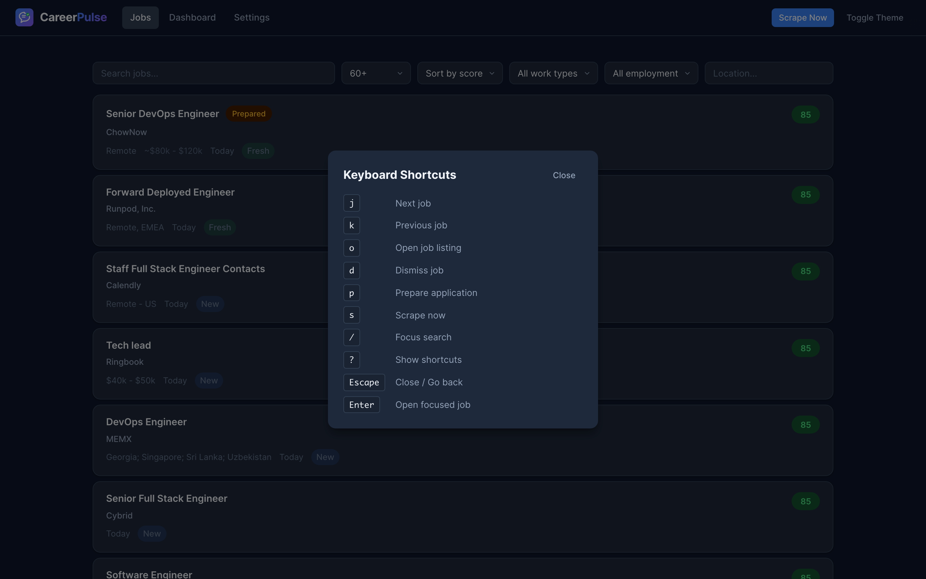Open the All employment dropdown
This screenshot has height=579, width=926.
(650, 73)
